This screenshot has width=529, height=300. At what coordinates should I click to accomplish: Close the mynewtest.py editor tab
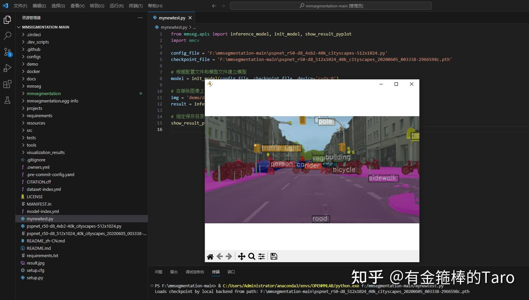[190, 18]
